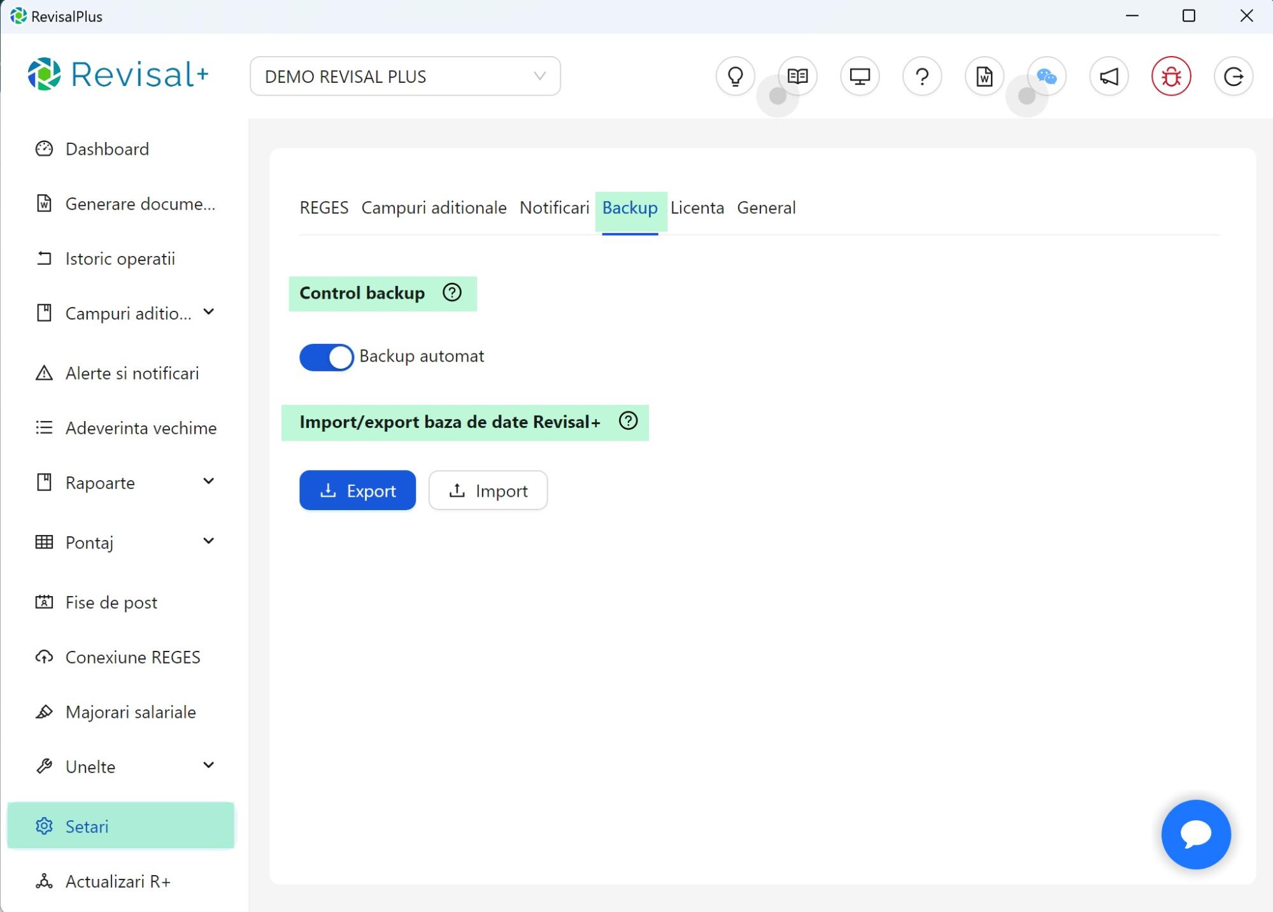1273x912 pixels.
Task: Disable the Backup automat toggle
Action: (x=326, y=357)
